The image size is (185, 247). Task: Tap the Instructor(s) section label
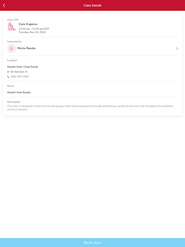[14, 41]
